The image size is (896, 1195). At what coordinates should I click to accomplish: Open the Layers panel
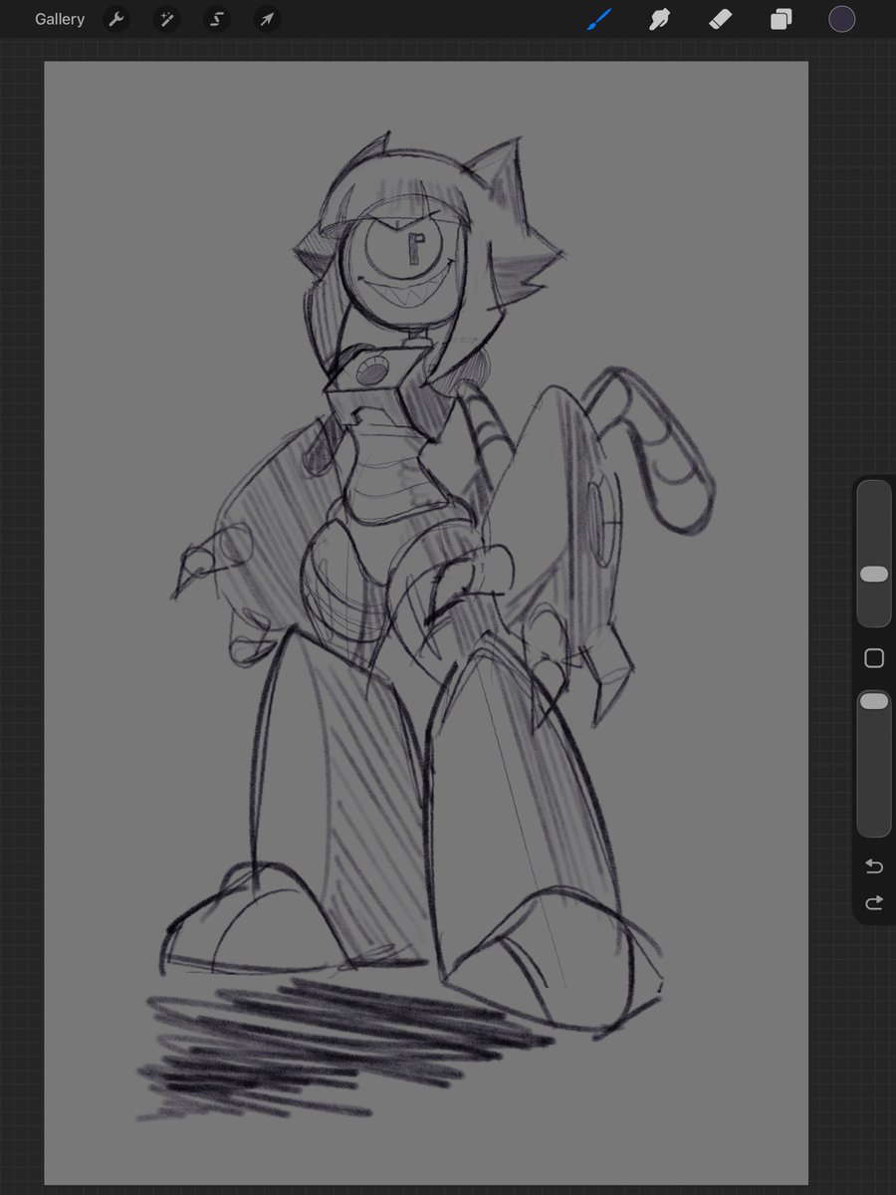(782, 19)
